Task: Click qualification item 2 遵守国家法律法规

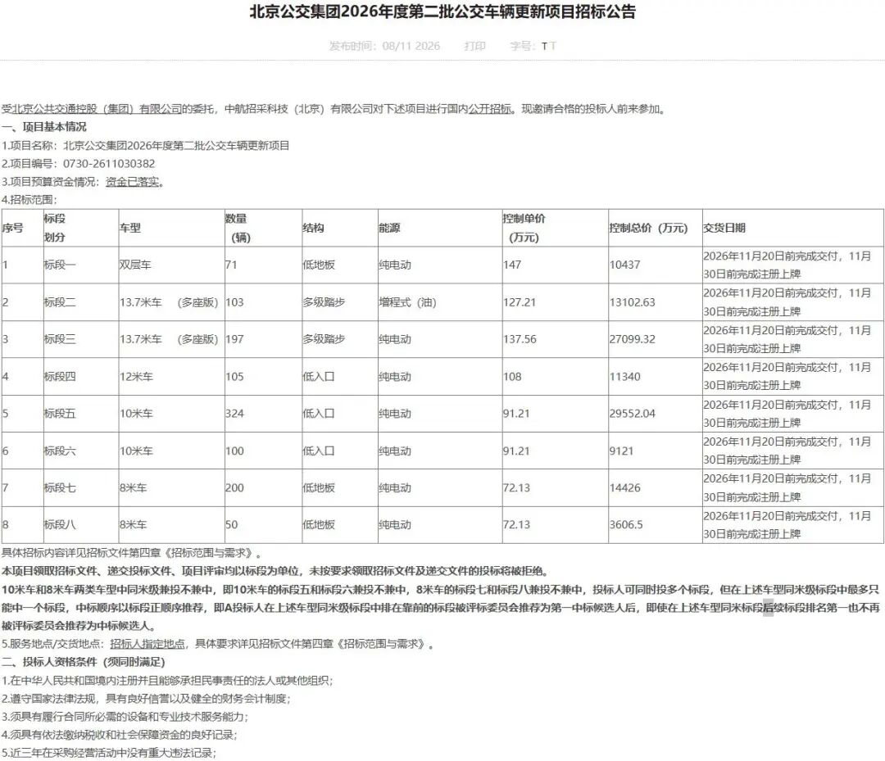Action: (x=146, y=699)
